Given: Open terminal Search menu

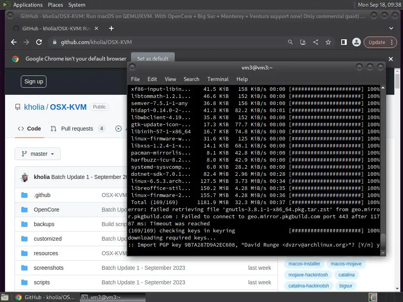Looking at the screenshot, I should pos(192,79).
